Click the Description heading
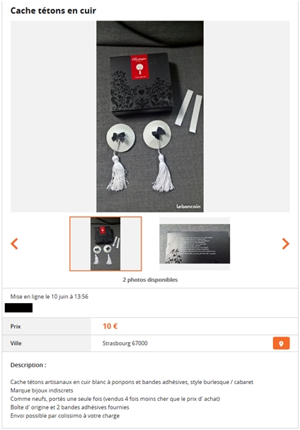This screenshot has height=430, width=300. pos(28,365)
